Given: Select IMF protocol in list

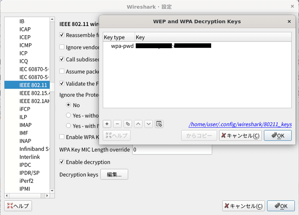Looking at the screenshot, I should pos(27,133).
